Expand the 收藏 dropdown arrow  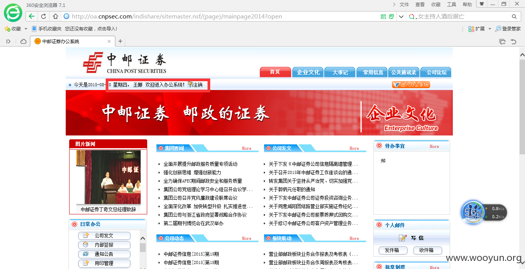tap(26, 29)
